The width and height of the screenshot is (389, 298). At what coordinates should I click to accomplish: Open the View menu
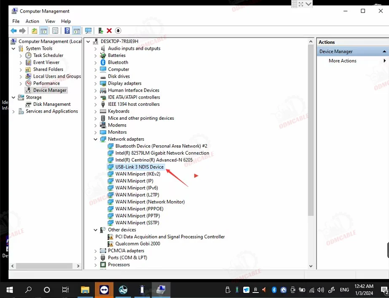pos(50,21)
